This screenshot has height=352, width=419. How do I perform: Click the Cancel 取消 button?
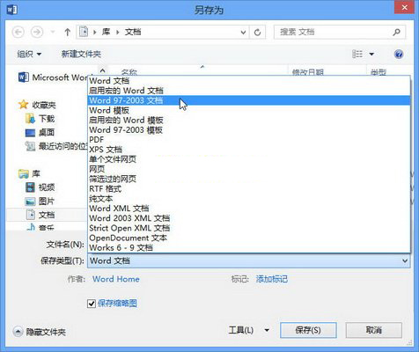(373, 330)
